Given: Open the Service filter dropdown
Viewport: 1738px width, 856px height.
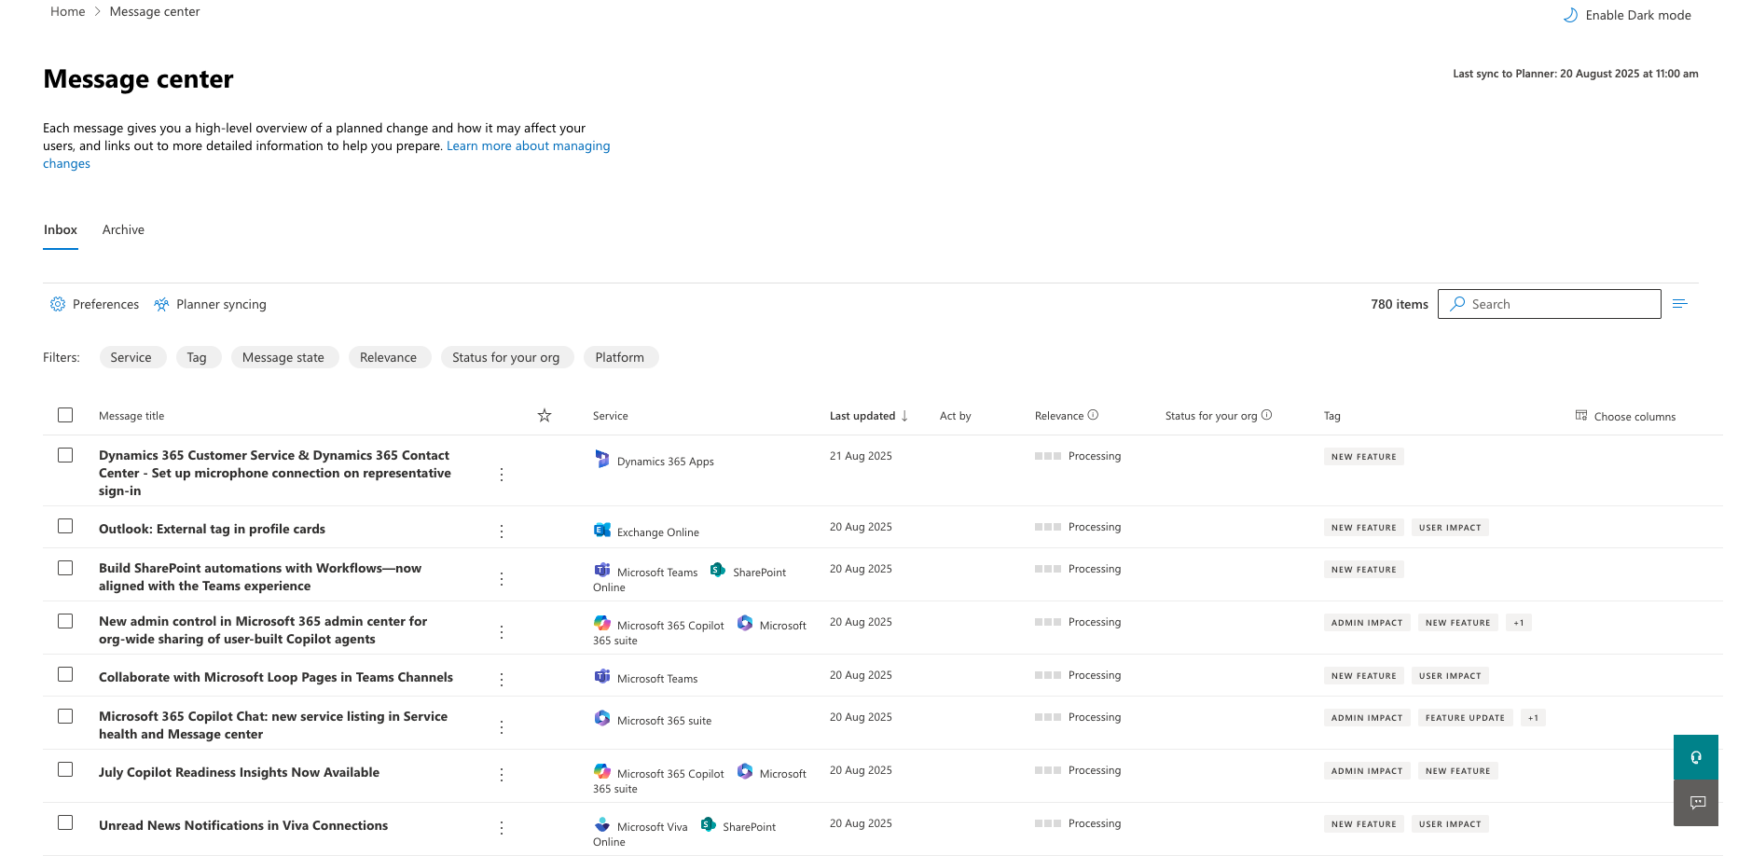Looking at the screenshot, I should point(132,357).
